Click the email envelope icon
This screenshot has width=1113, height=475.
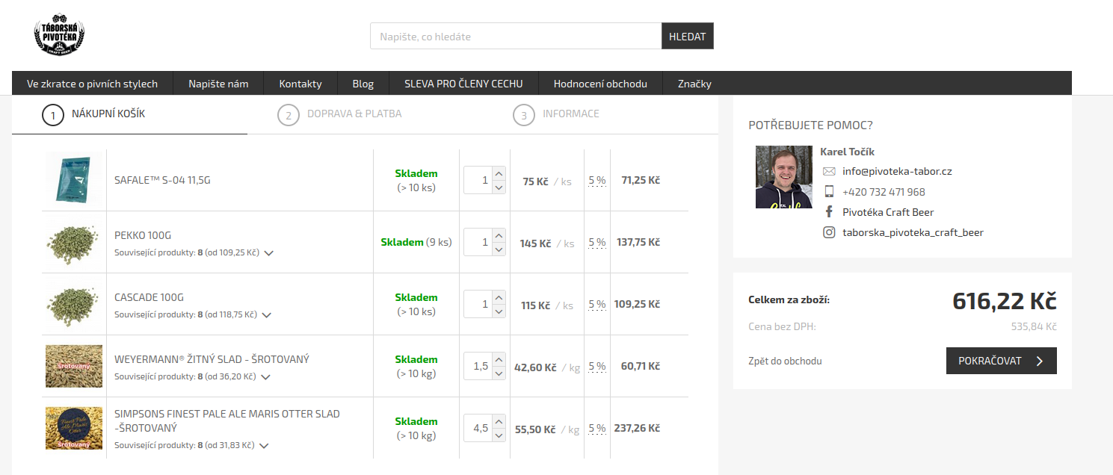click(x=829, y=171)
